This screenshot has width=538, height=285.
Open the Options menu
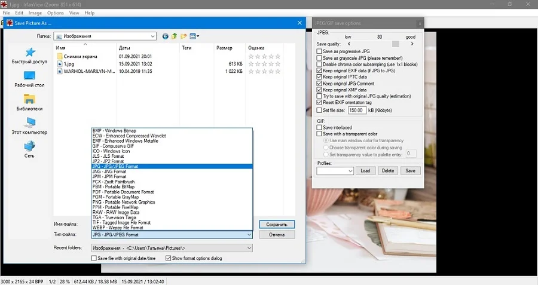(x=55, y=13)
